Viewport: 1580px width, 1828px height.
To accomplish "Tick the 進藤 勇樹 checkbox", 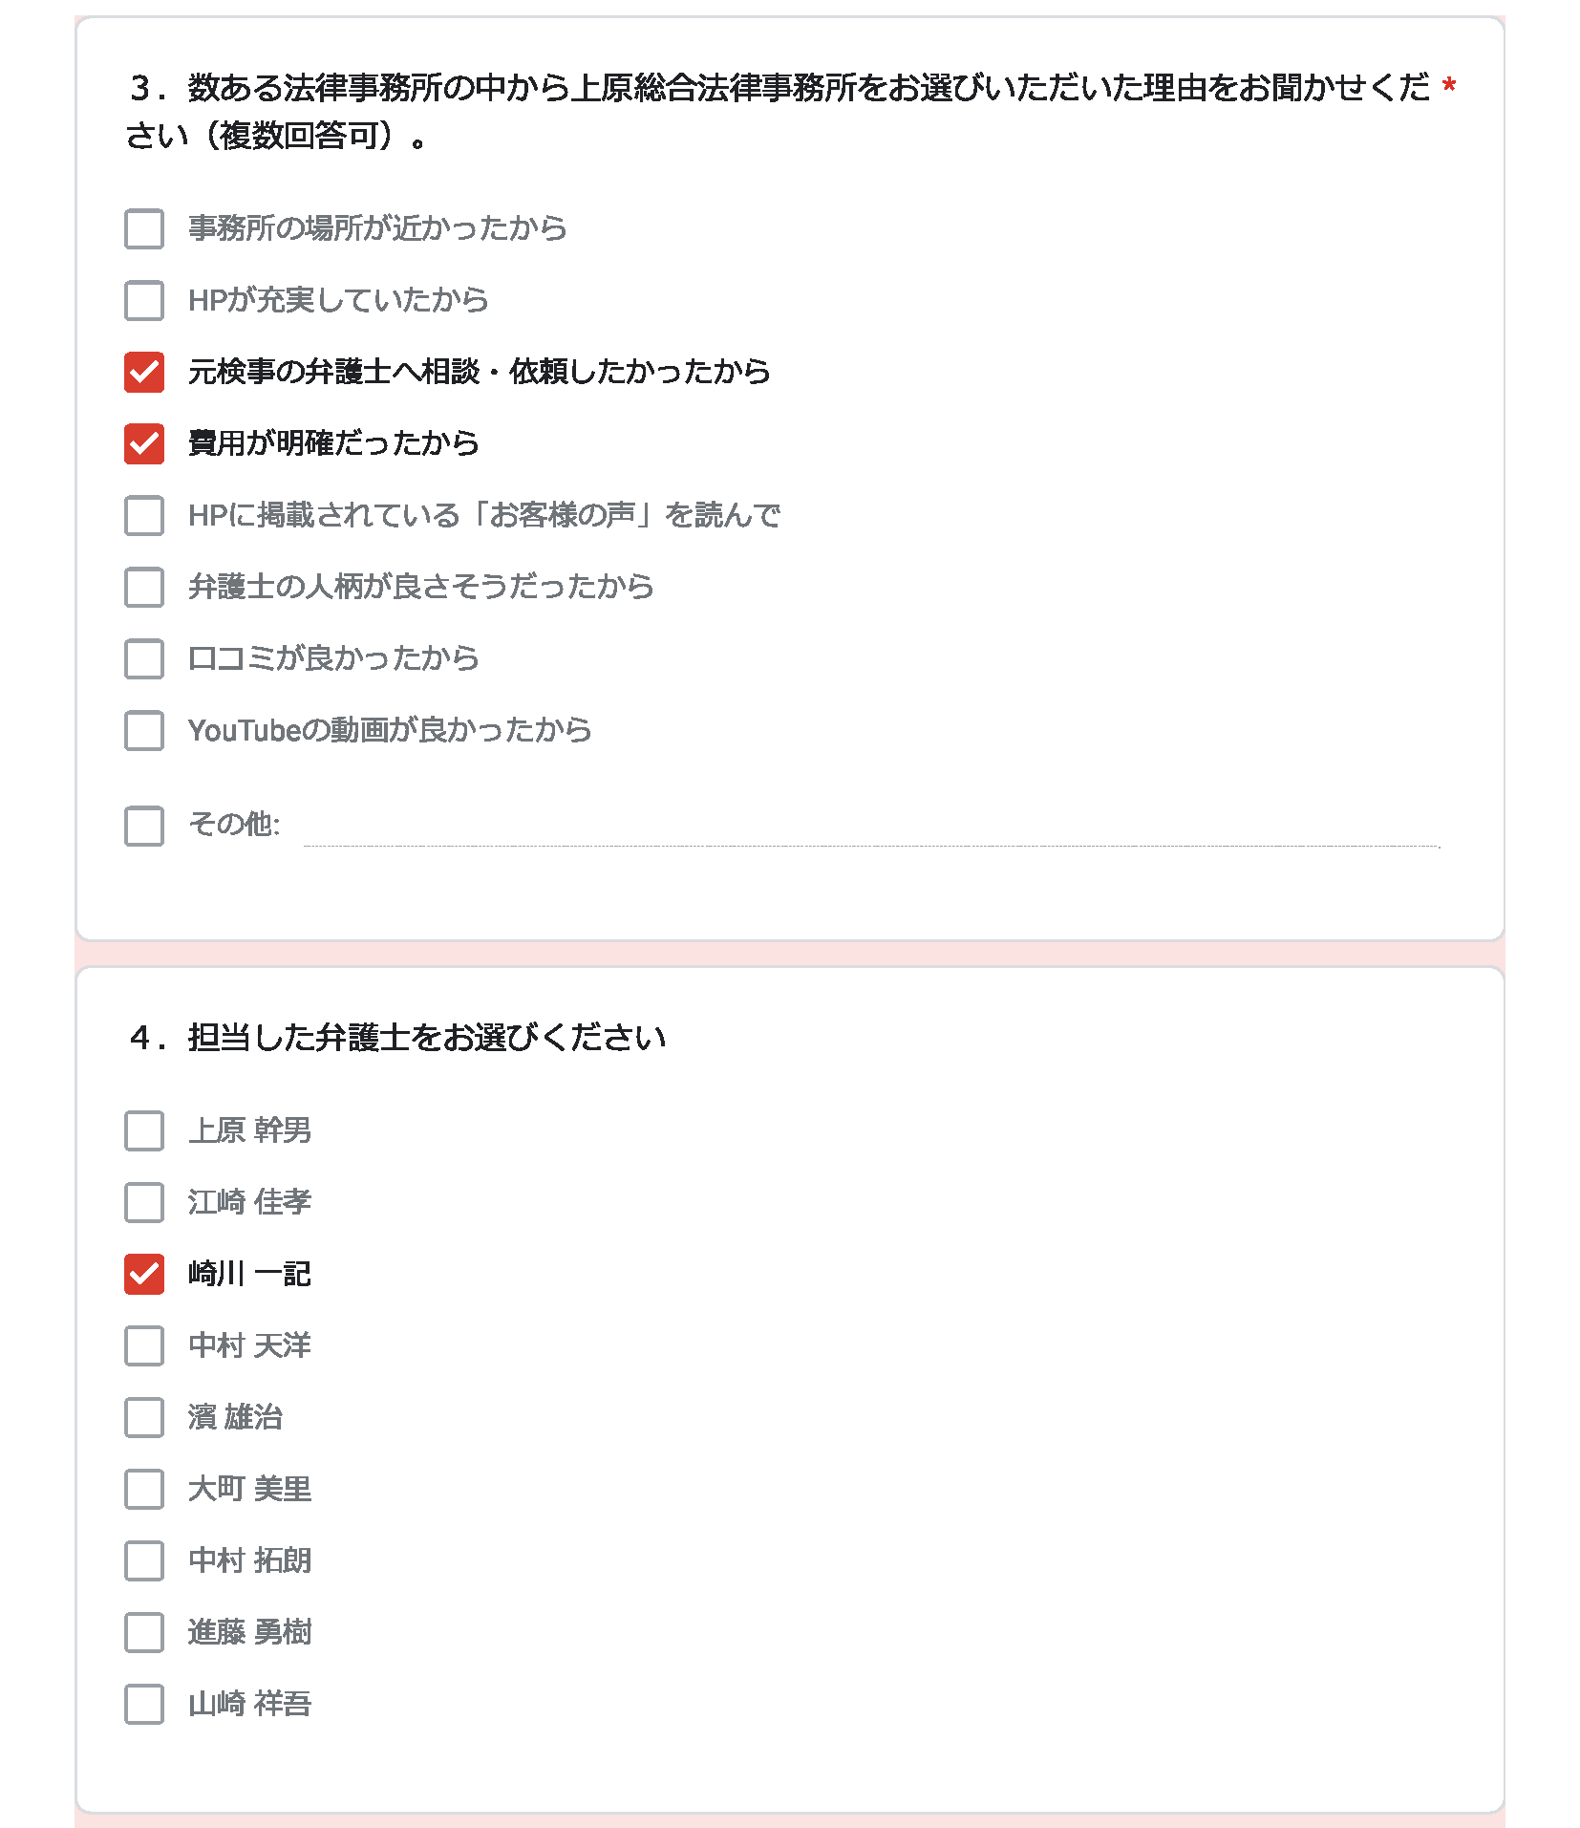I will click(144, 1633).
